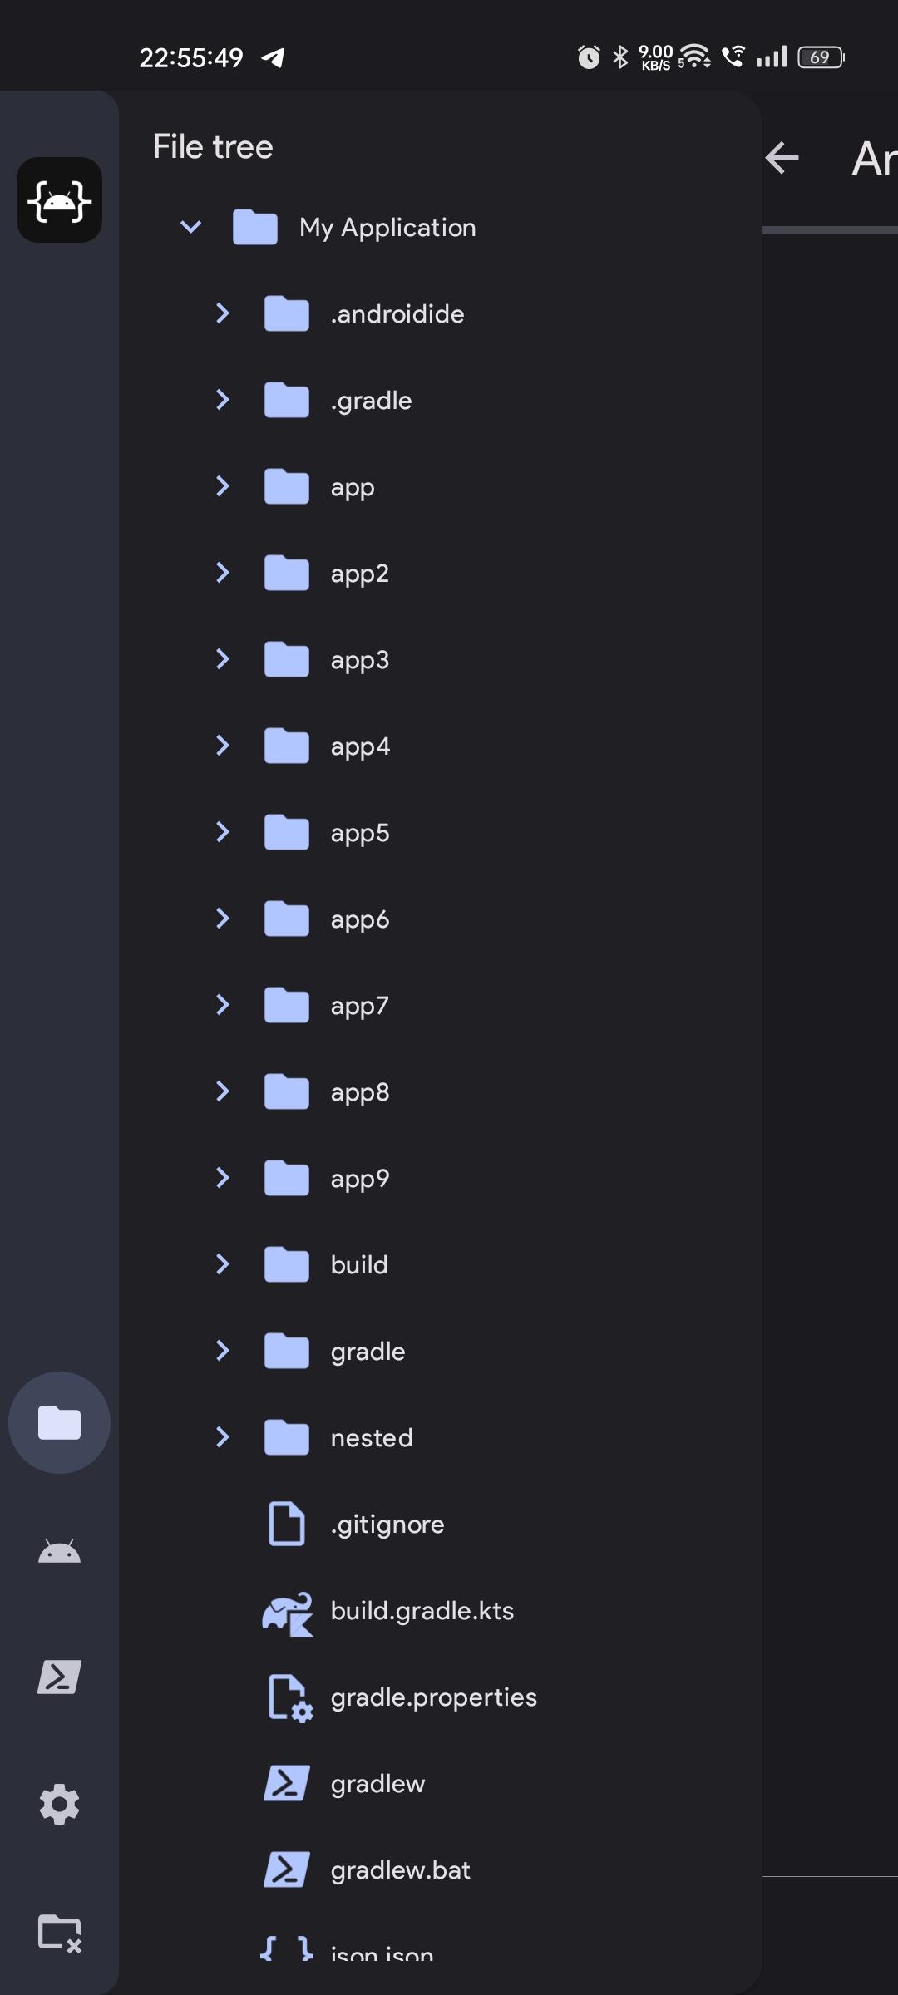The width and height of the screenshot is (898, 1995).
Task: Select the app9 folder
Action: [441, 1179]
